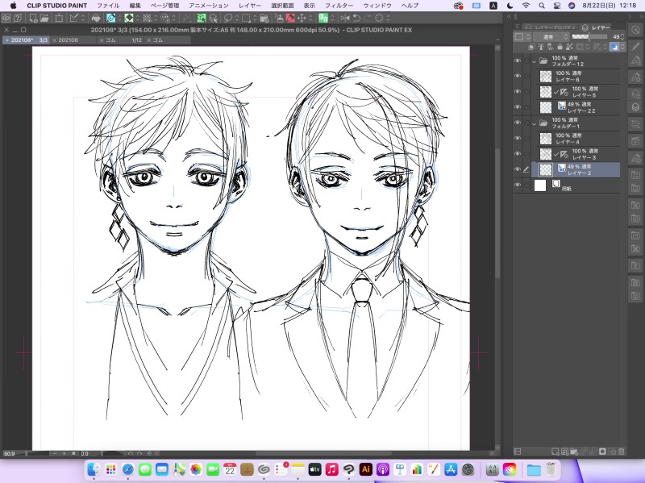This screenshot has height=483, width=645.
Task: Click the Lasso selection icon
Action: tap(228, 18)
